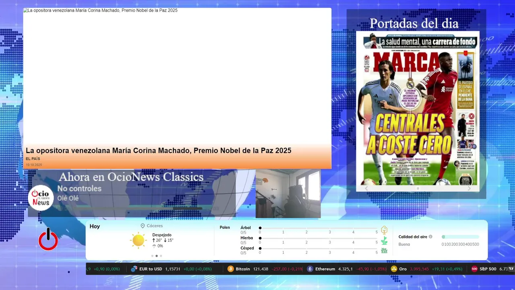Open the Calidad del aire info icon
This screenshot has height=290, width=515.
pos(431,237)
